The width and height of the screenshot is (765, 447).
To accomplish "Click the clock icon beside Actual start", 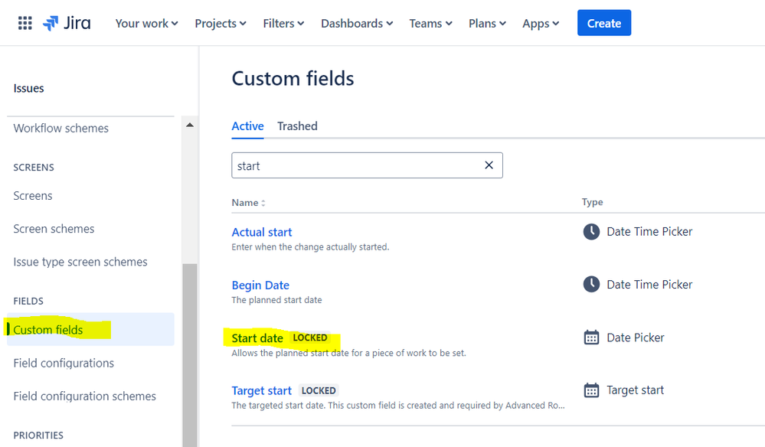I will [x=591, y=232].
